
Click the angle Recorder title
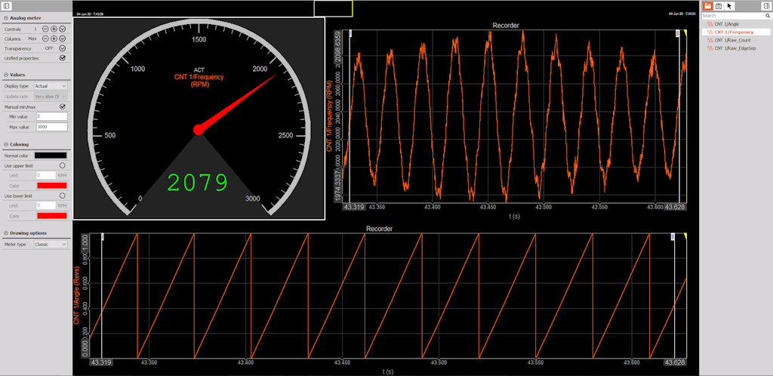tap(379, 229)
